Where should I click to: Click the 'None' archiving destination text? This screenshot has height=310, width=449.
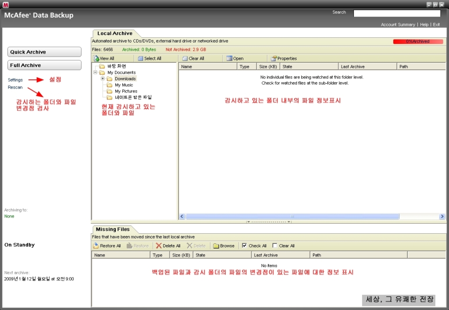tap(9, 216)
